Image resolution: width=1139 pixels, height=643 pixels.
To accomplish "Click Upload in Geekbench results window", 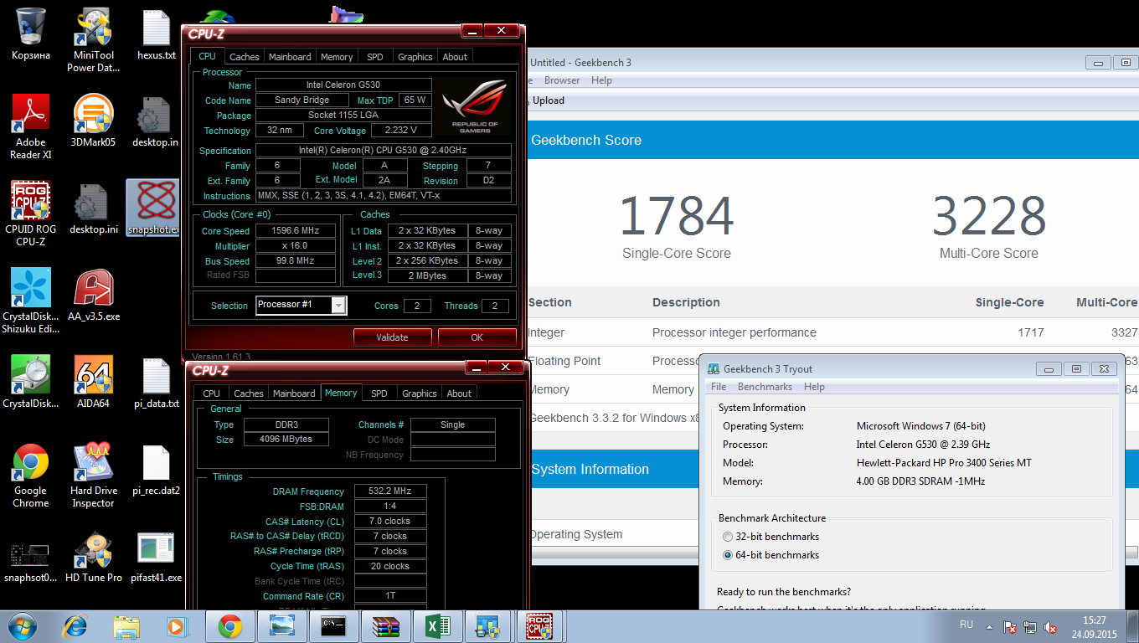I will pos(549,100).
